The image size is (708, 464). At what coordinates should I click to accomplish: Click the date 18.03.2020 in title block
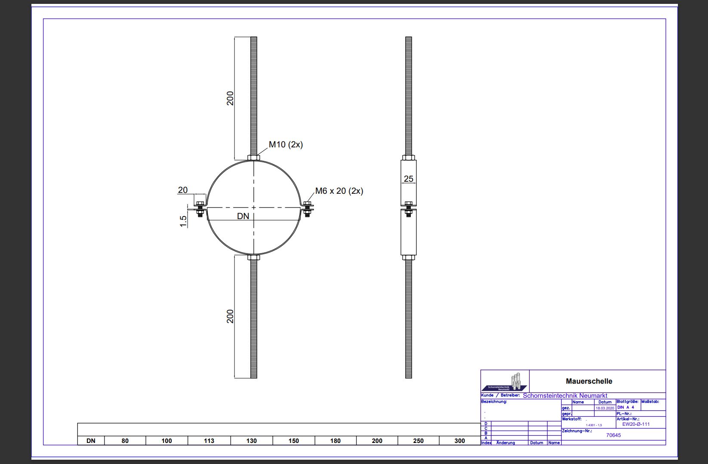pyautogui.click(x=605, y=408)
